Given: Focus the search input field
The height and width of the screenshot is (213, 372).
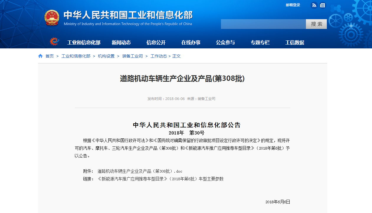Looking at the screenshot, I should coord(263,24).
